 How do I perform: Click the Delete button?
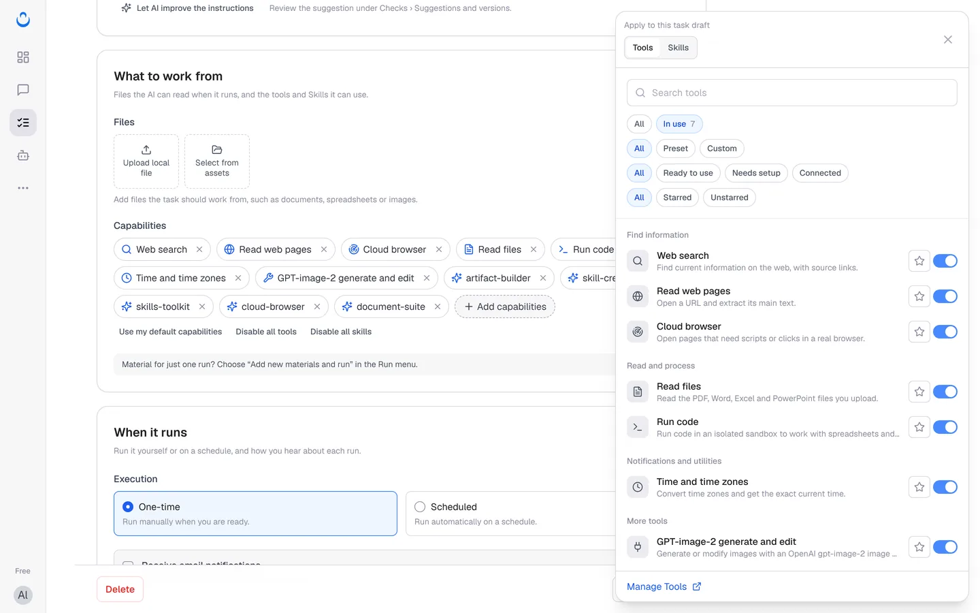(x=120, y=589)
